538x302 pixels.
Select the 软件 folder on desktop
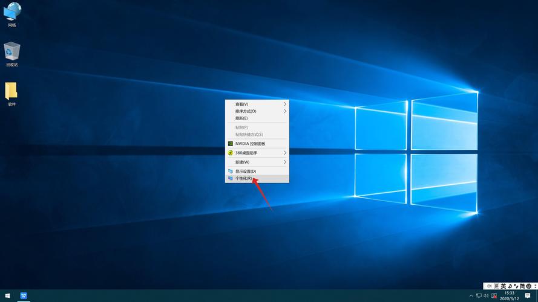(11, 93)
